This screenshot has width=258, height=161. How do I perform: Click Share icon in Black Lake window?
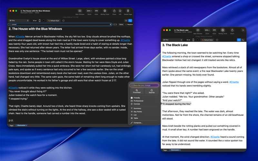click(232, 30)
